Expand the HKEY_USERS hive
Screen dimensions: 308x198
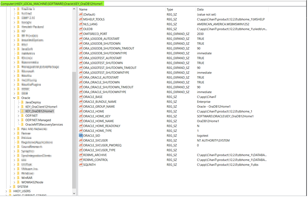tap(6, 191)
